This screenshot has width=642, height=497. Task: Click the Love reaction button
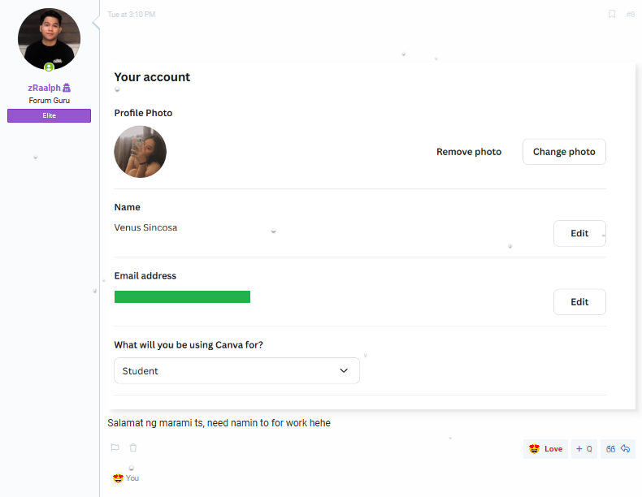coord(545,449)
